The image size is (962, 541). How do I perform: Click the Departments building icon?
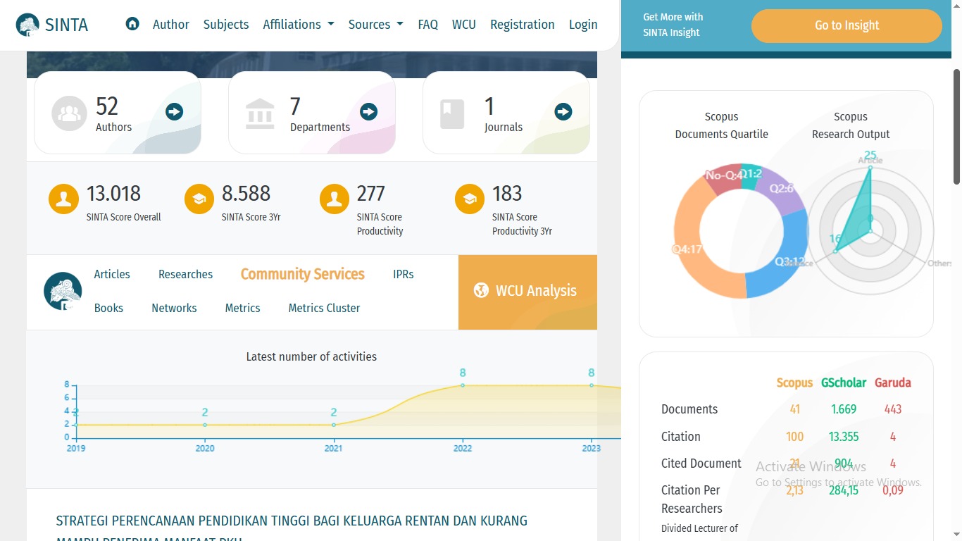[260, 113]
